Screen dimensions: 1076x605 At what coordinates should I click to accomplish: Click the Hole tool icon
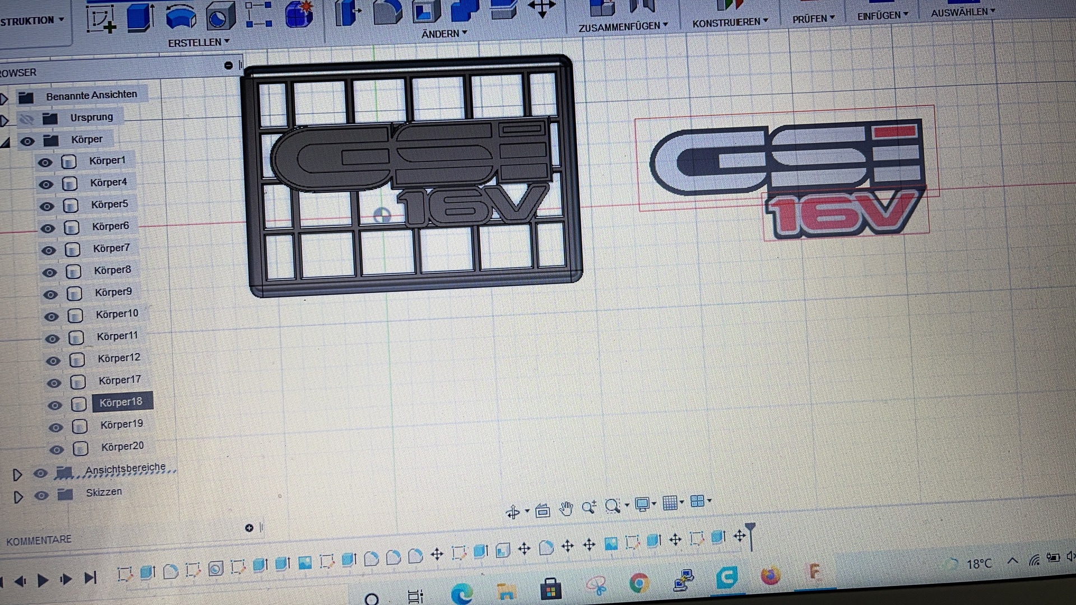click(220, 17)
